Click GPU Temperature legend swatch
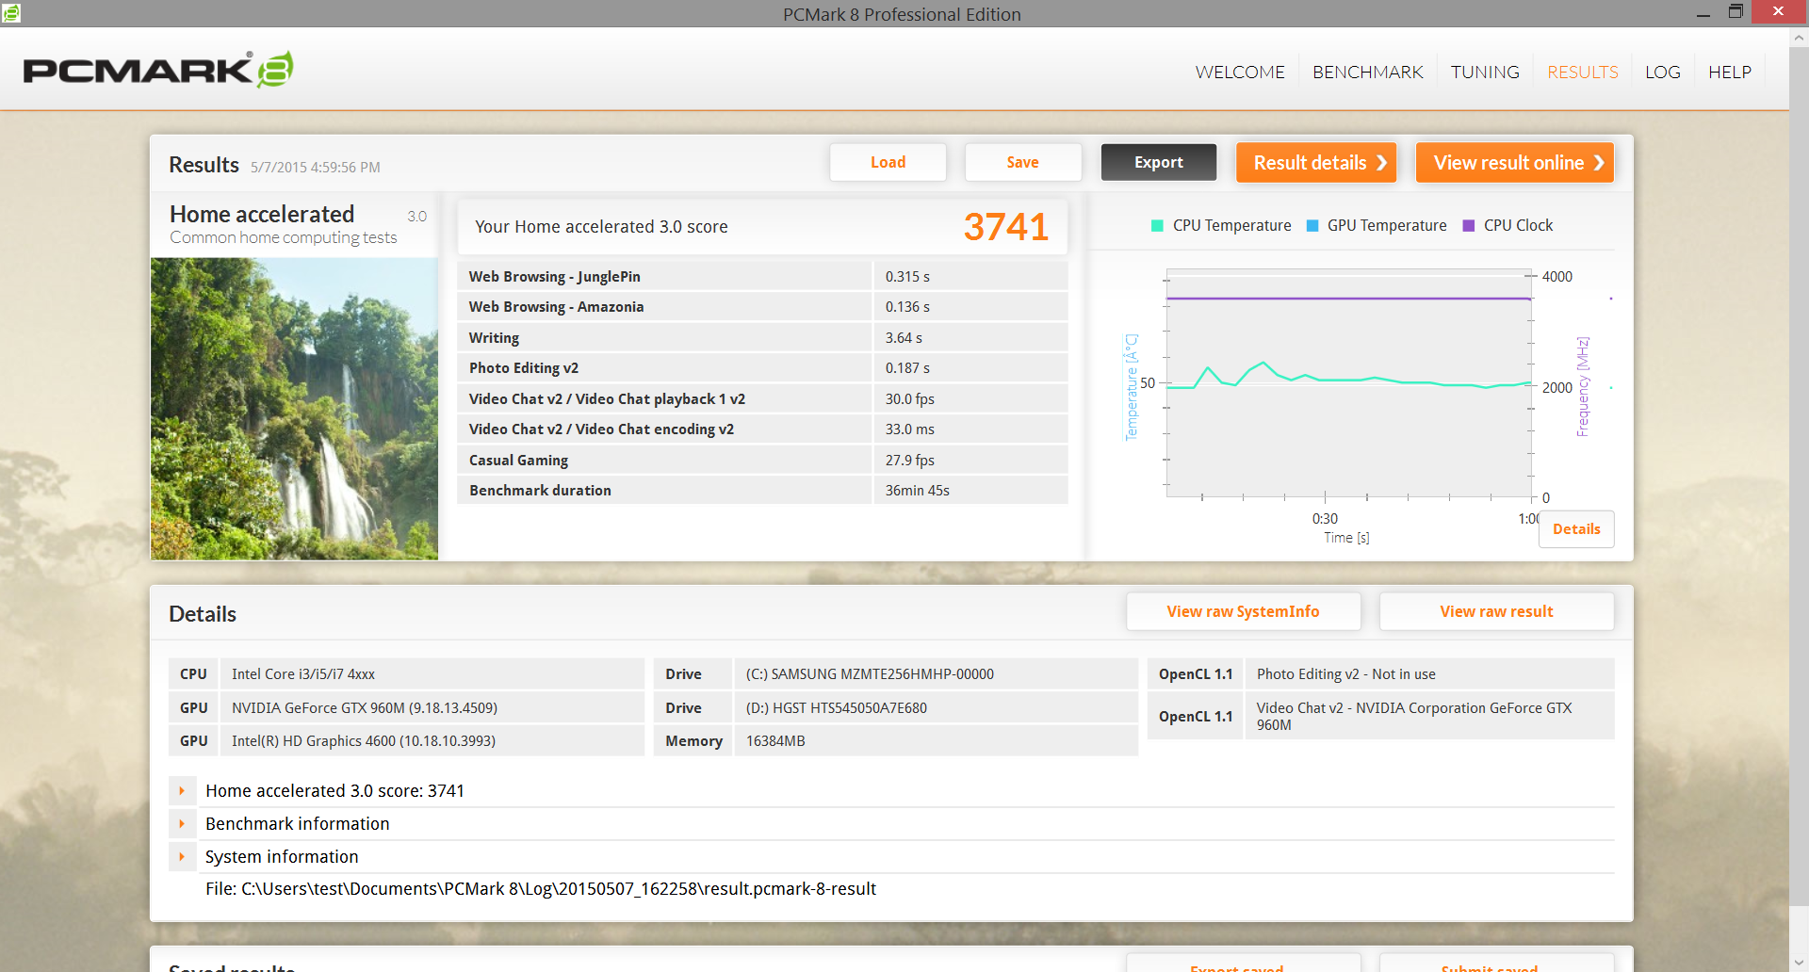This screenshot has width=1809, height=972. [x=1312, y=226]
